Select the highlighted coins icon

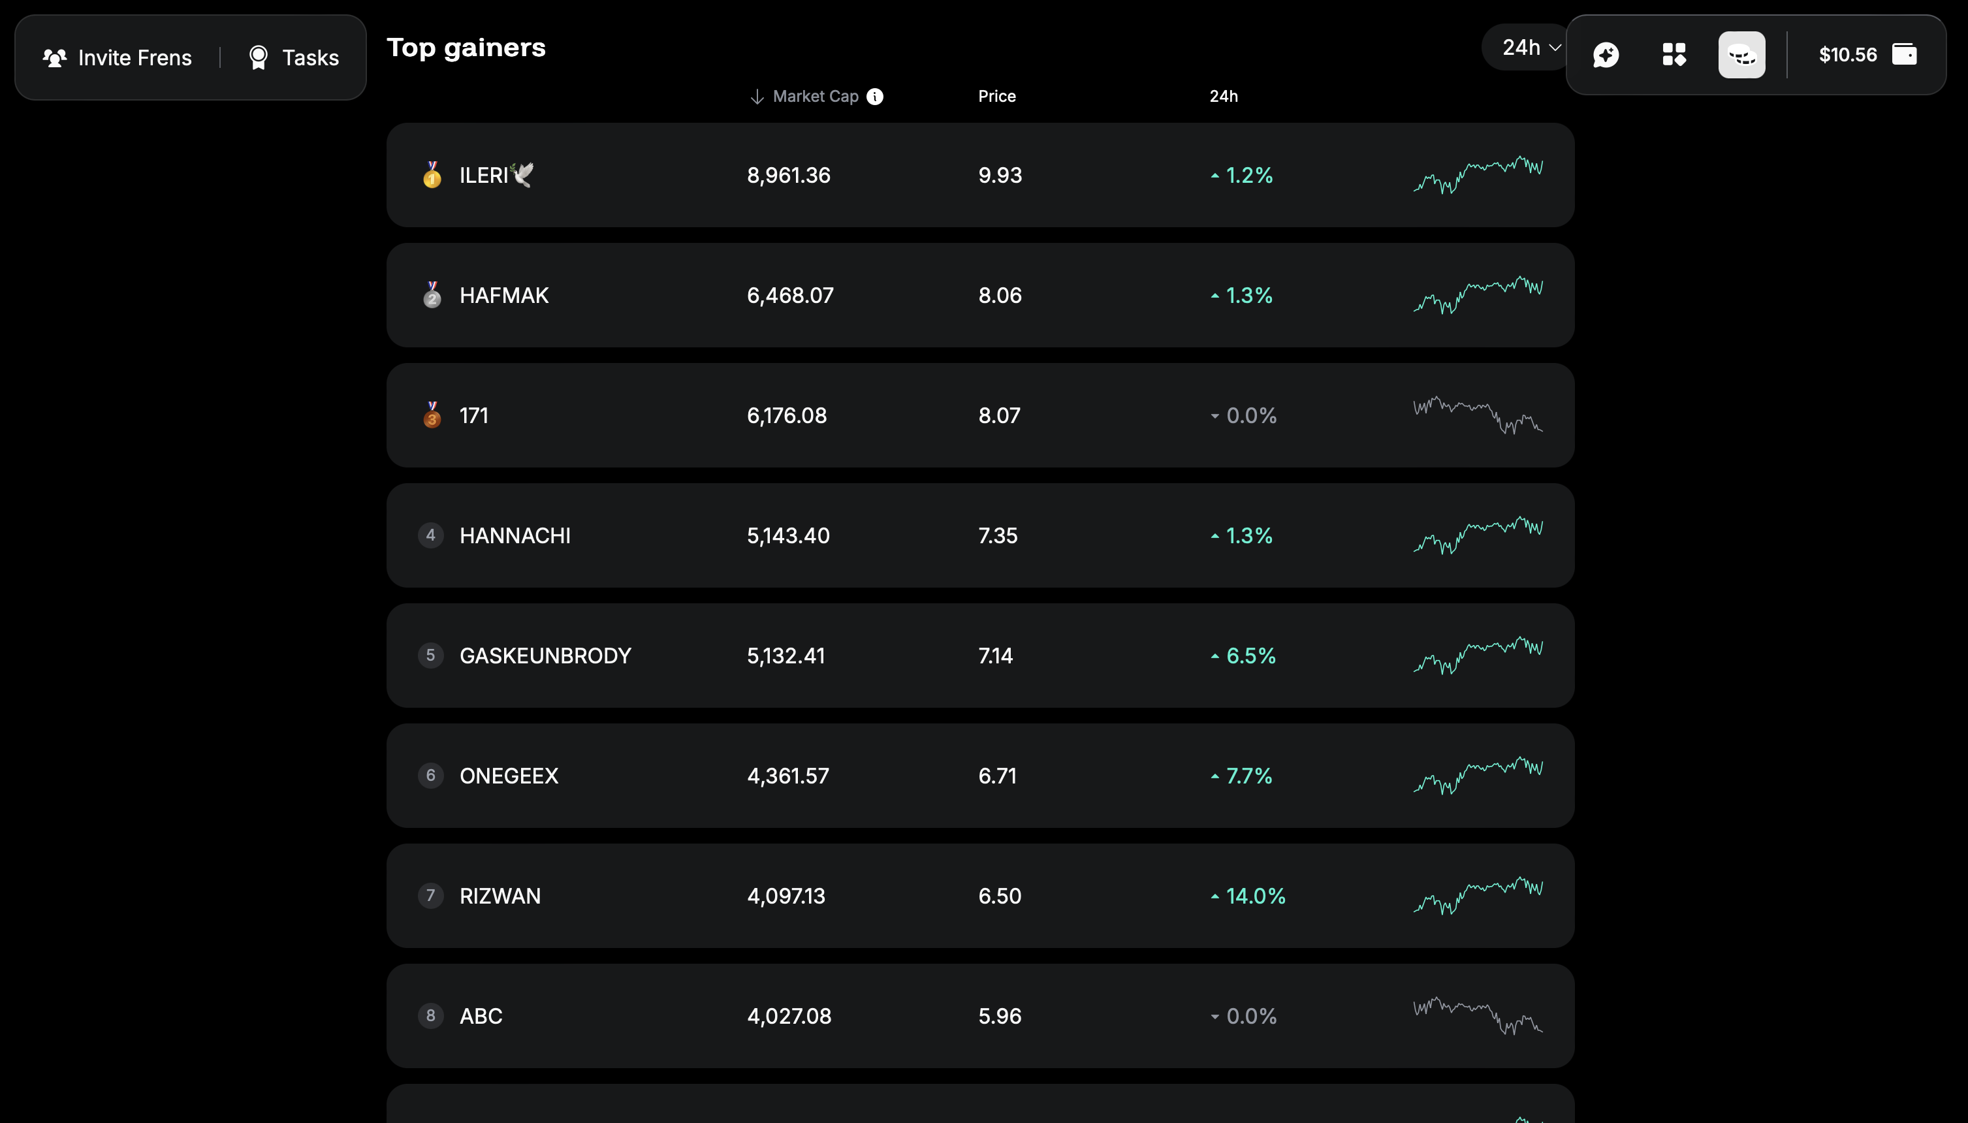(1741, 55)
